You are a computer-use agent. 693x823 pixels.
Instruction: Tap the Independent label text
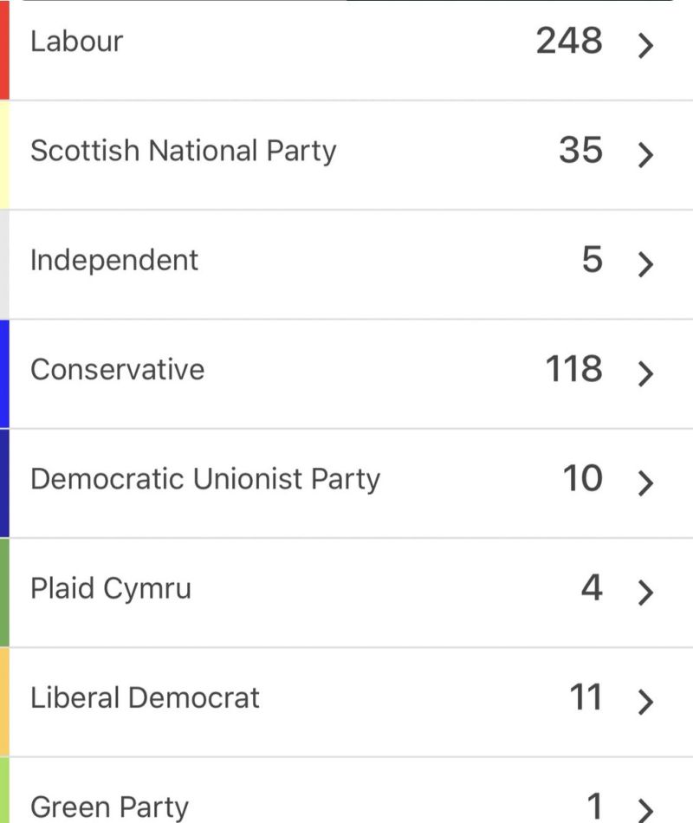click(x=114, y=261)
